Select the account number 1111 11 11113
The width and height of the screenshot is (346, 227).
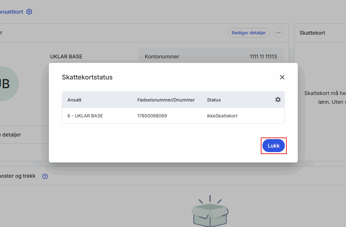(263, 56)
